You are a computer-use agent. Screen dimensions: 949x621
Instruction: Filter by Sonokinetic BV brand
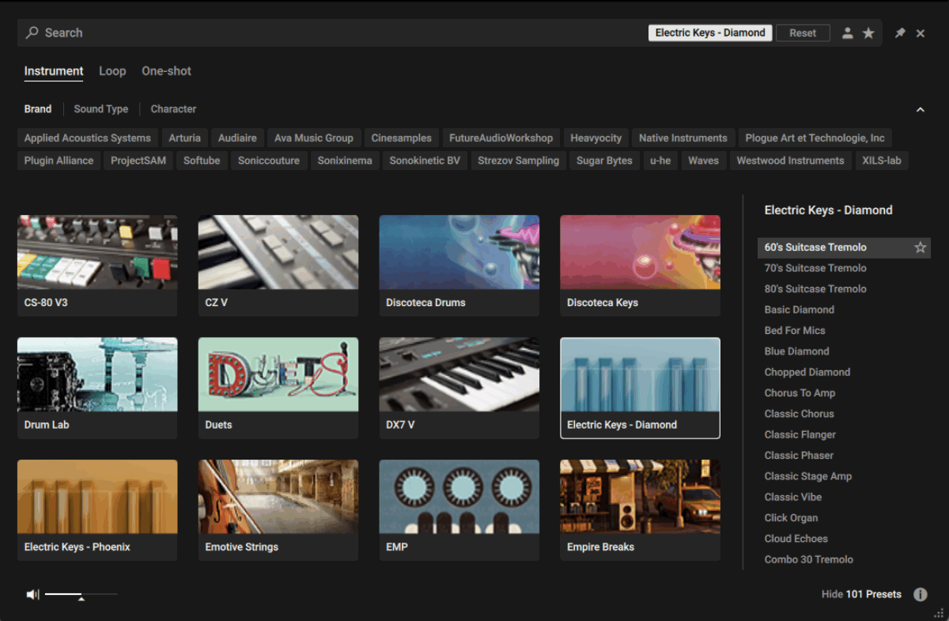(425, 161)
